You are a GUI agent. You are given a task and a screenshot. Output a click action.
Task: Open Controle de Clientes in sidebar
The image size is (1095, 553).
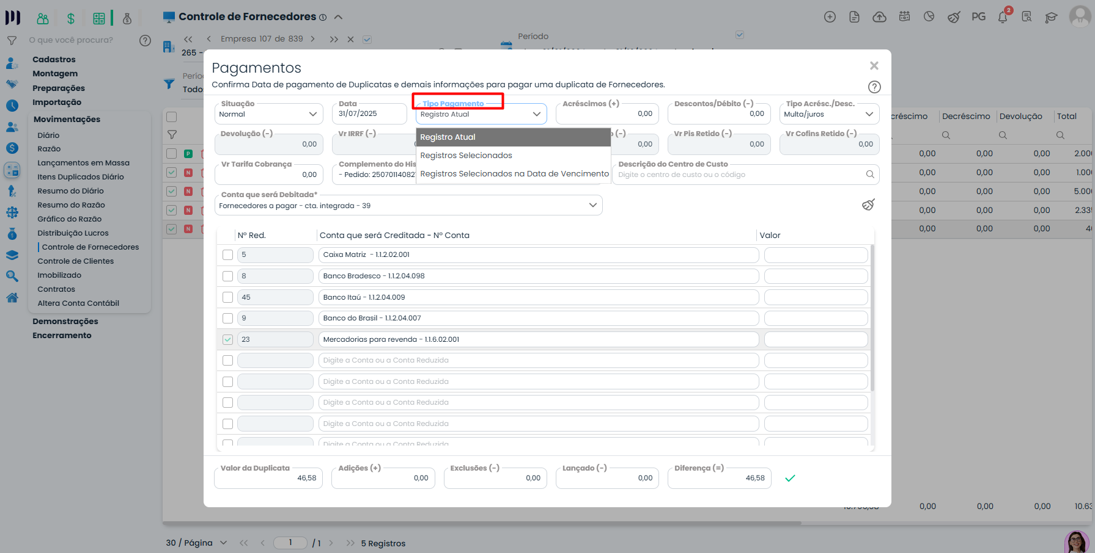click(75, 261)
